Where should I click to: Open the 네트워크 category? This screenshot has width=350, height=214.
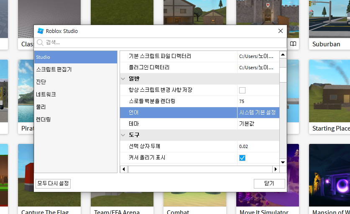[x=76, y=94]
